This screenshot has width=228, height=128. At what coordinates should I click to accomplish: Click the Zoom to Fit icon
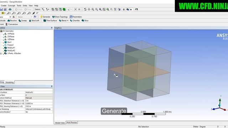100,10
